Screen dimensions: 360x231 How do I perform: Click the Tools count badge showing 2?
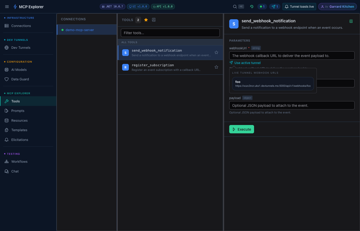pos(138,20)
